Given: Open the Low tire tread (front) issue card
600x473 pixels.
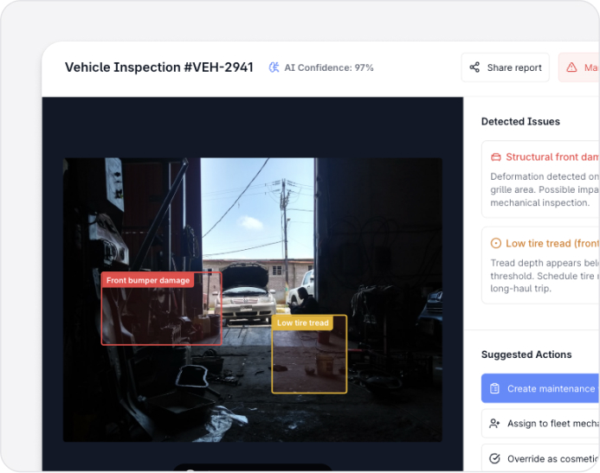Looking at the screenshot, I should (540, 265).
